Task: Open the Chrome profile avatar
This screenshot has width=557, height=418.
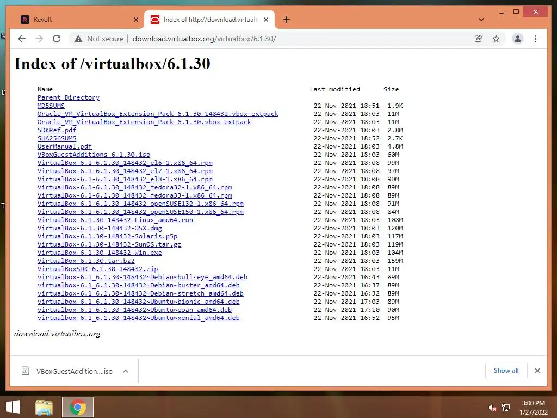Action: tap(518, 39)
